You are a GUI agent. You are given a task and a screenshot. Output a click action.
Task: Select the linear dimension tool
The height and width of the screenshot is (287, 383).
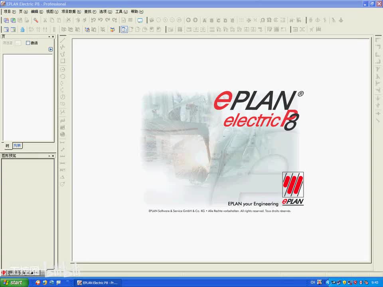[x=63, y=142]
